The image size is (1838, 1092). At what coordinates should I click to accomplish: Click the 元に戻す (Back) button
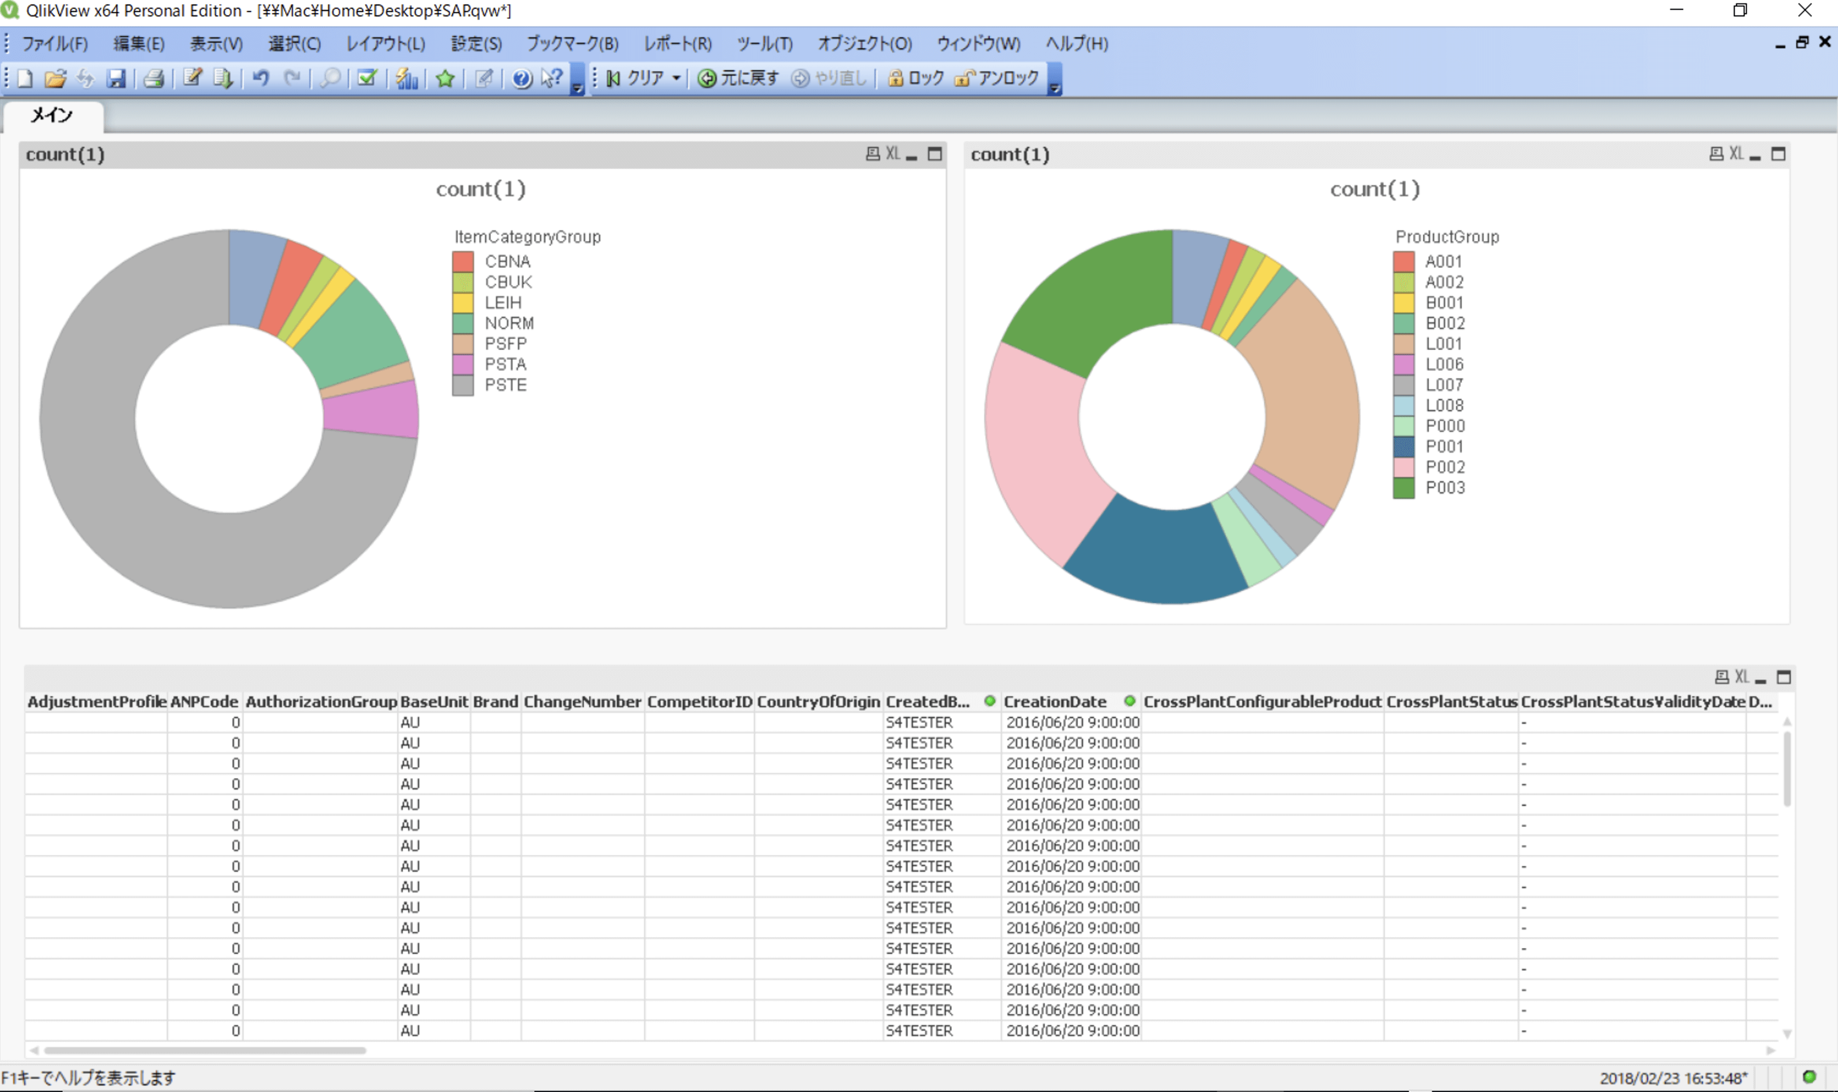pyautogui.click(x=738, y=78)
